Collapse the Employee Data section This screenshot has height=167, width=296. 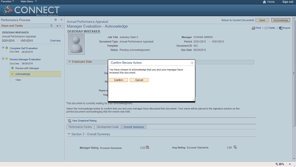coord(70,62)
